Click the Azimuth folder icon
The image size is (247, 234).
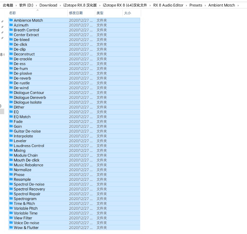click(11, 25)
